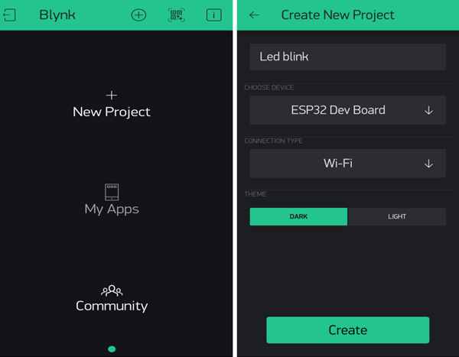Tap the plus circle add project icon
This screenshot has width=459, height=357.
[x=138, y=15]
